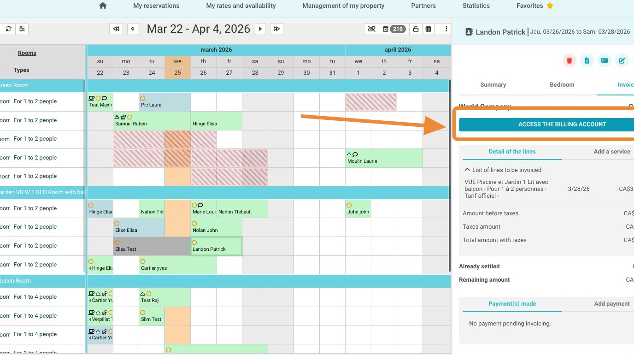Select the Payment(s) made tab
Screen dimensions: 634x355
pos(512,304)
